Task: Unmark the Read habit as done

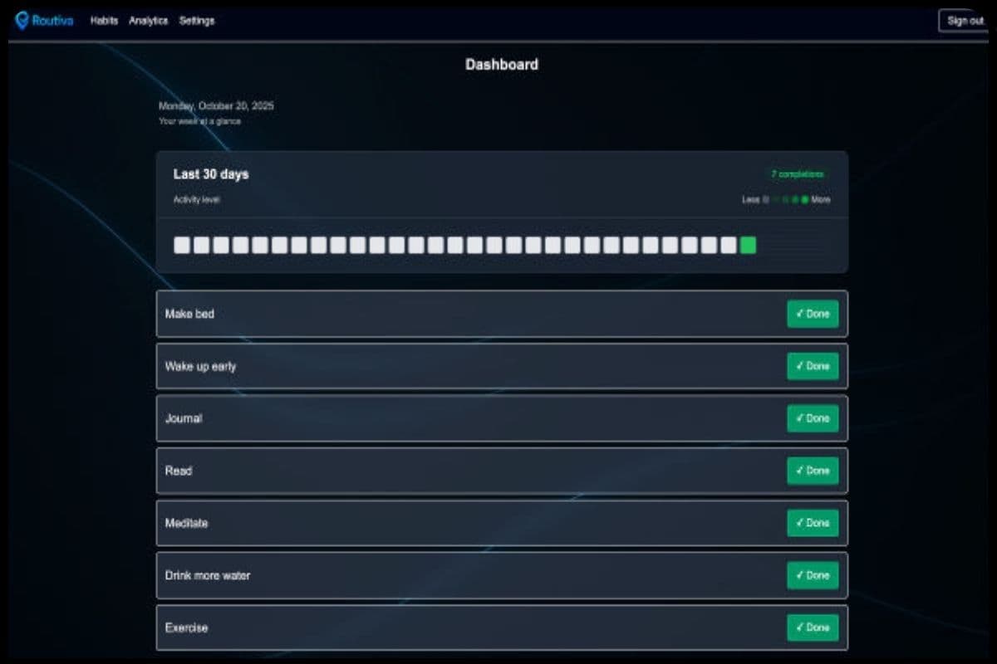Action: click(x=813, y=471)
